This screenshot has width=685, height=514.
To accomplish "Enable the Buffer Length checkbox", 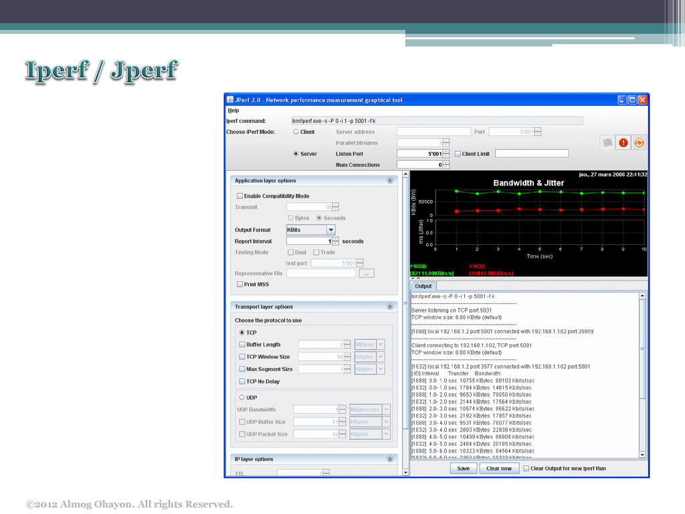I will coord(242,345).
